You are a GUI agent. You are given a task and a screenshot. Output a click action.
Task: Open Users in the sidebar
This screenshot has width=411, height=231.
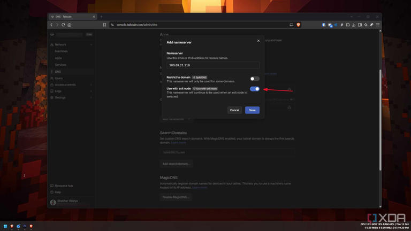[59, 78]
